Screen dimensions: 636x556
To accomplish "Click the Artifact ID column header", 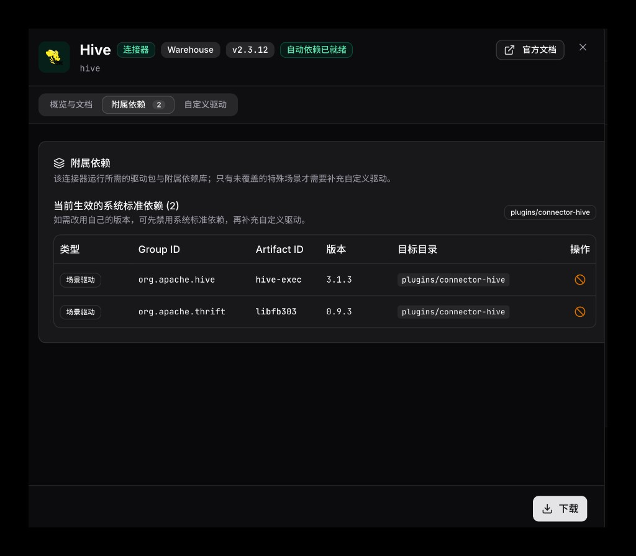I will (279, 249).
